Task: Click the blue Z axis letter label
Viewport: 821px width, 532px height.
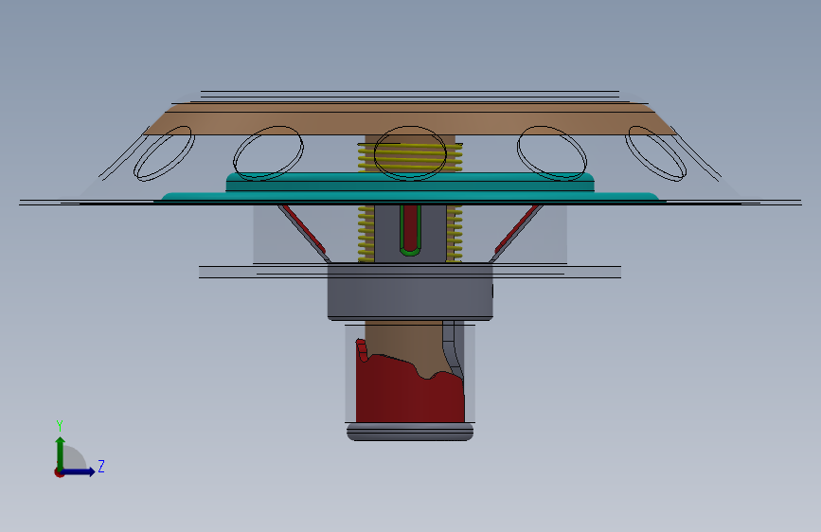Action: pos(101,466)
